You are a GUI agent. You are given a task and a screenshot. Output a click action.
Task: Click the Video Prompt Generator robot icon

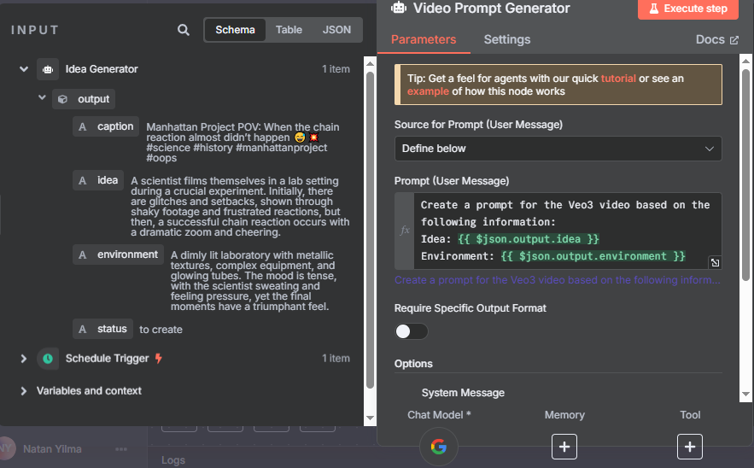coord(399,8)
